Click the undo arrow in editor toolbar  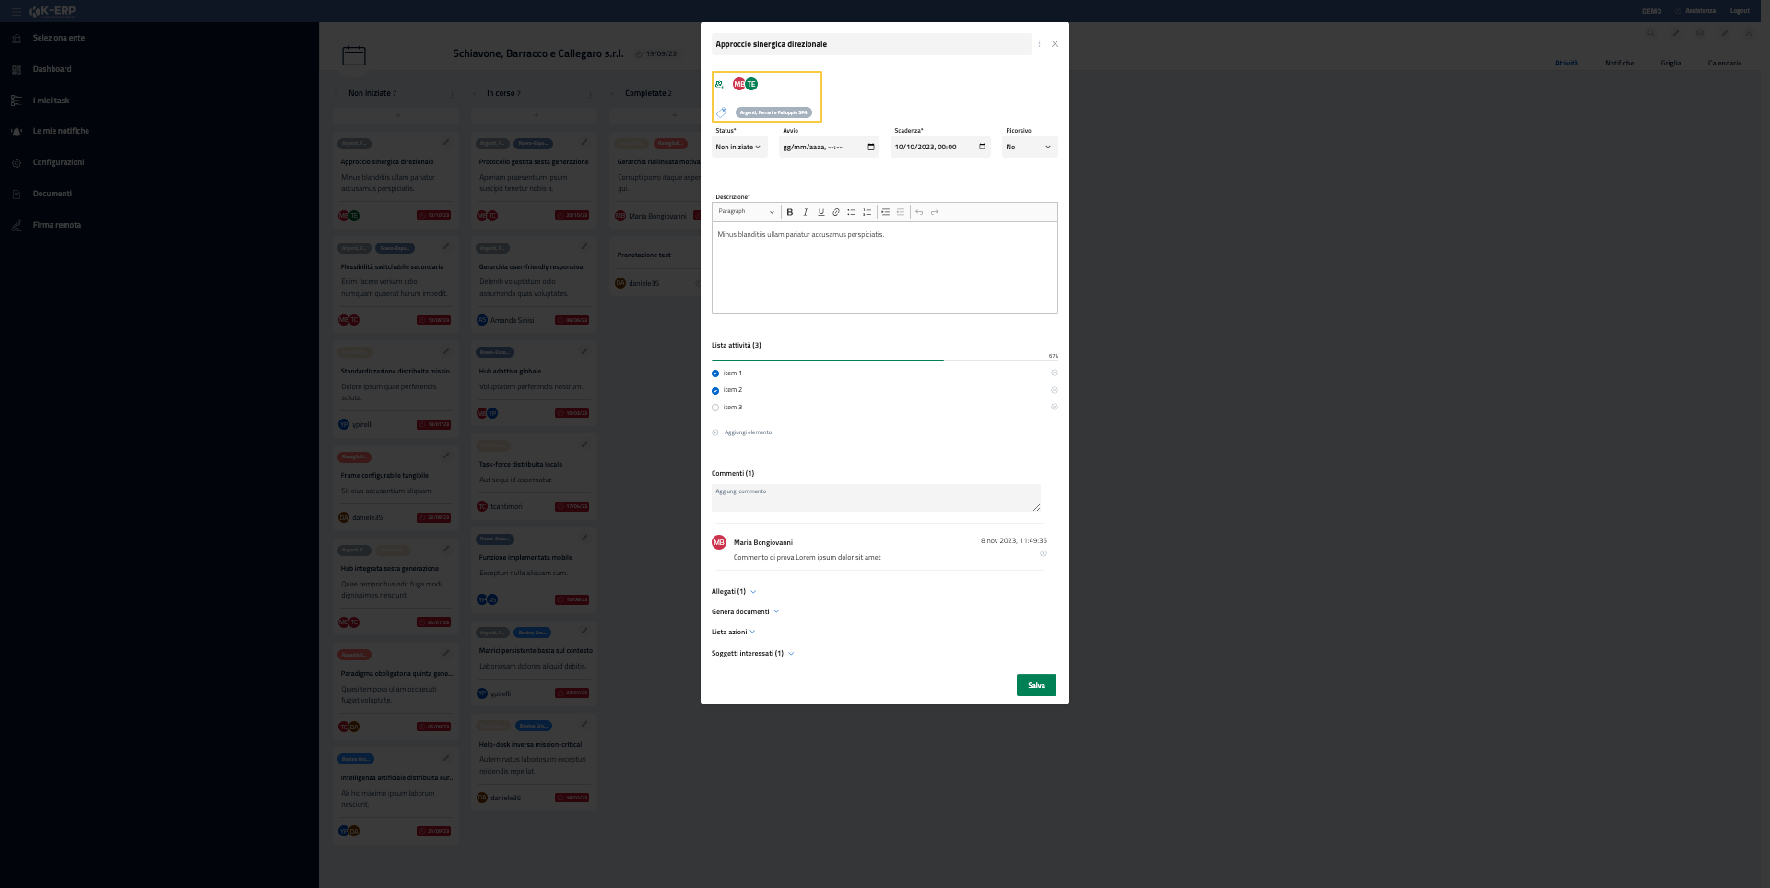(919, 212)
